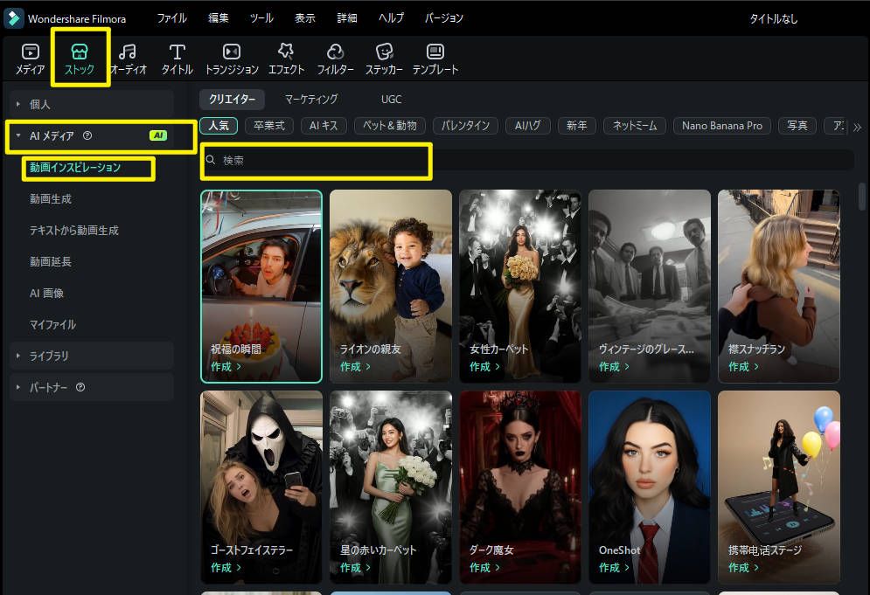Click 作成 on ライオンの親友 card
870x595 pixels.
click(x=355, y=367)
